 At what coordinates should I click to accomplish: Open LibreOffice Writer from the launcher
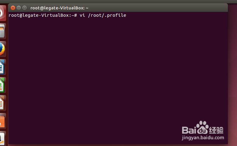(x=2, y=67)
